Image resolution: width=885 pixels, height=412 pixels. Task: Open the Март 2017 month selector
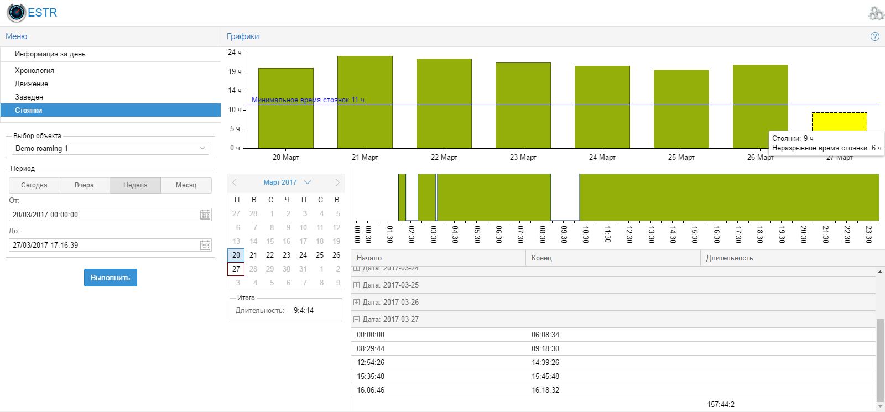(287, 182)
